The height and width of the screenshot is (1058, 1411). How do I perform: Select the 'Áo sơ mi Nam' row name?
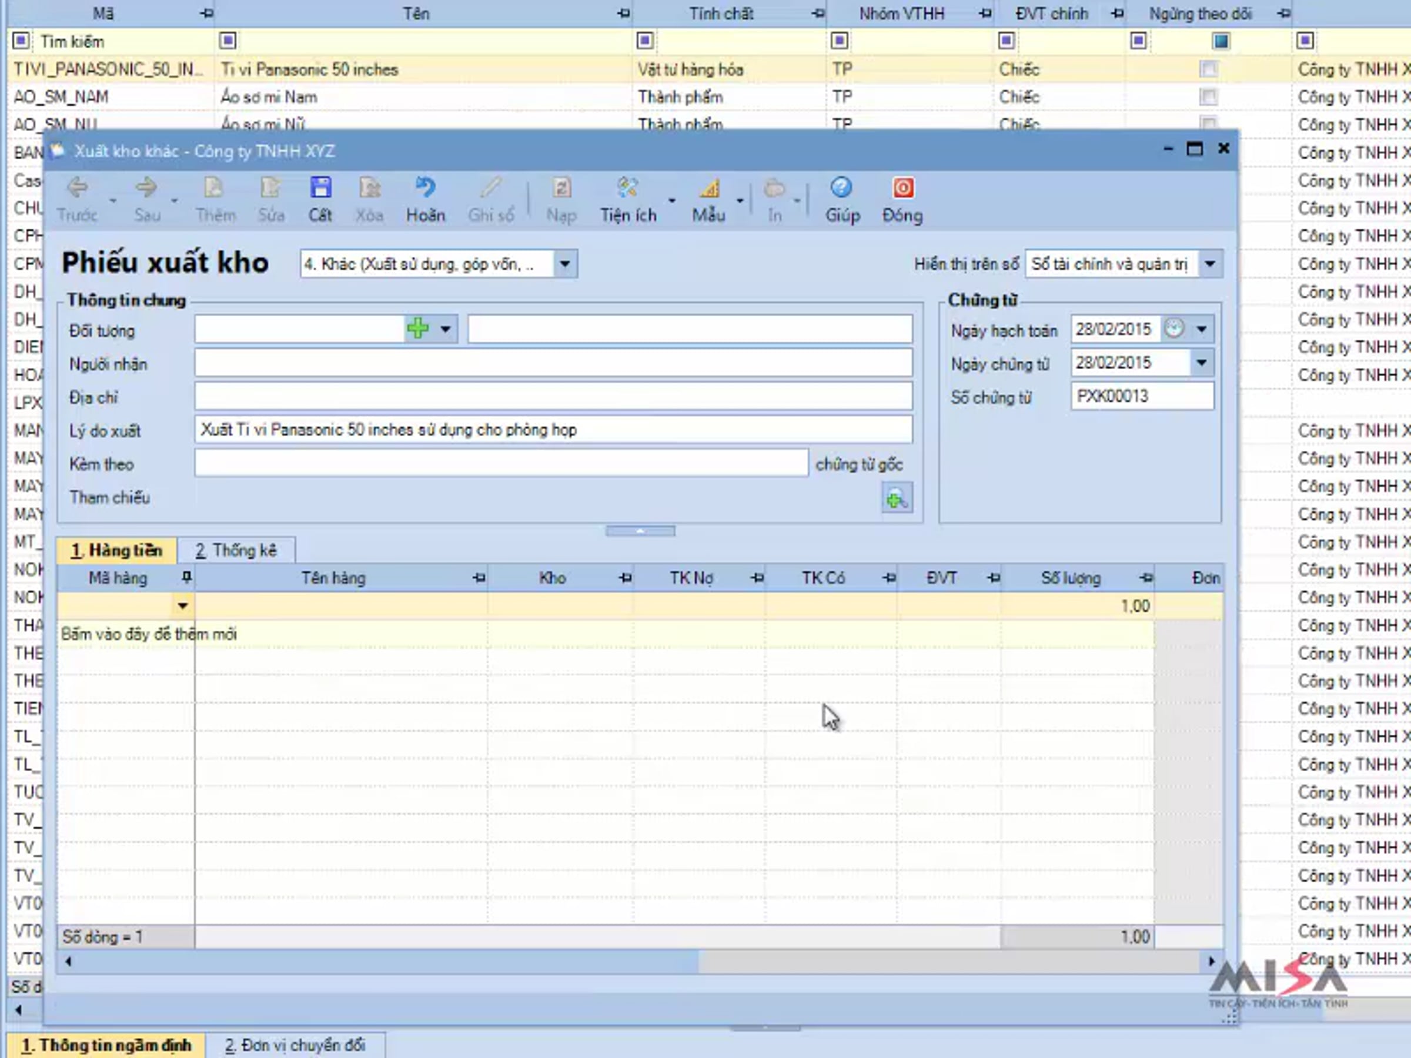[269, 97]
